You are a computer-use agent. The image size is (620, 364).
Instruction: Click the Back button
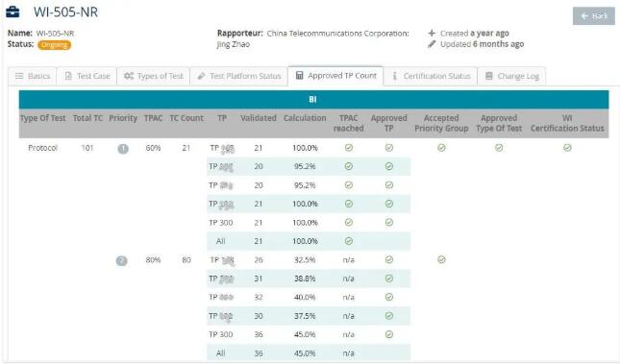[x=593, y=16]
